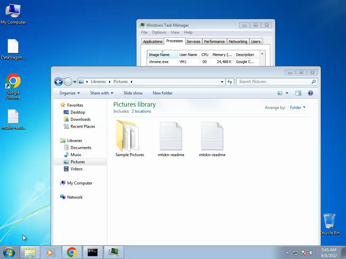This screenshot has height=259, width=346.
Task: Select the chrome.exe process row
Action: [203, 62]
